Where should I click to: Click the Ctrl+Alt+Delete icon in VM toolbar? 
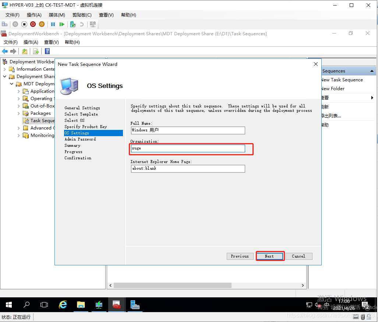[x=4, y=24]
